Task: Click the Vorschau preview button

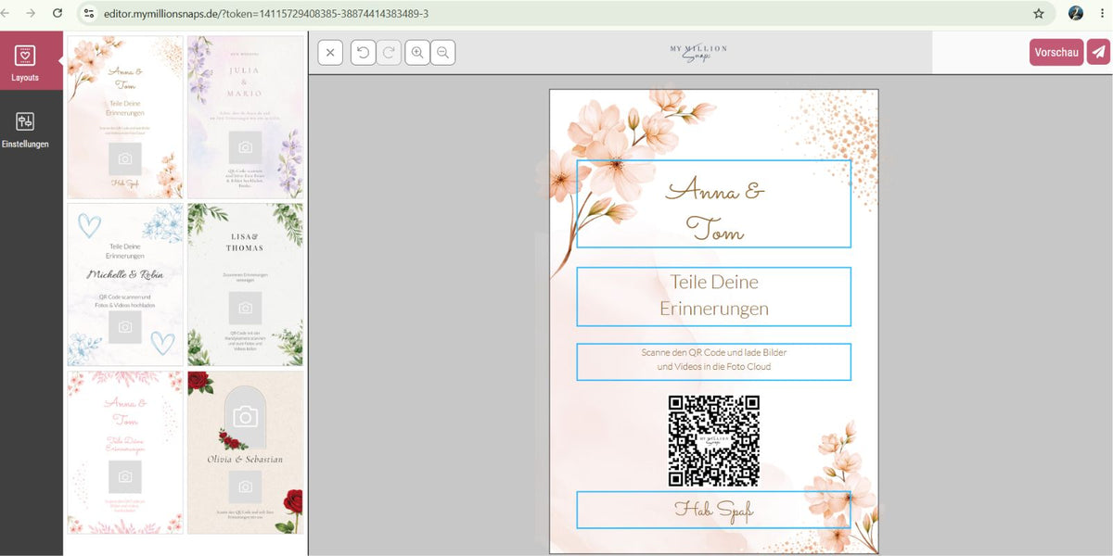Action: coord(1056,53)
